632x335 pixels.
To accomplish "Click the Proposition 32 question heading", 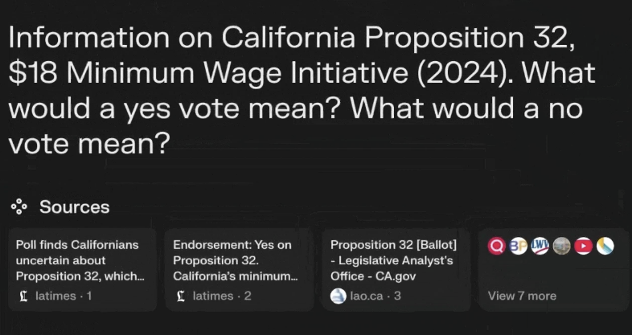I will tap(302, 90).
